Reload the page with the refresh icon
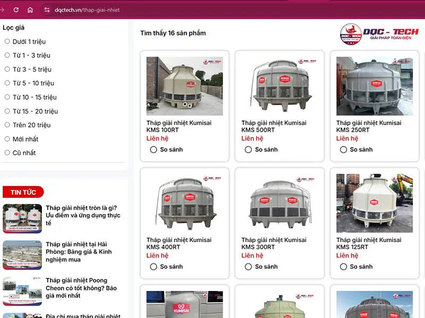425x318 pixels. pyautogui.click(x=16, y=10)
